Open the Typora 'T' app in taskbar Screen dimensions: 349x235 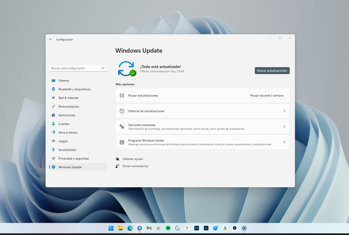(187, 228)
